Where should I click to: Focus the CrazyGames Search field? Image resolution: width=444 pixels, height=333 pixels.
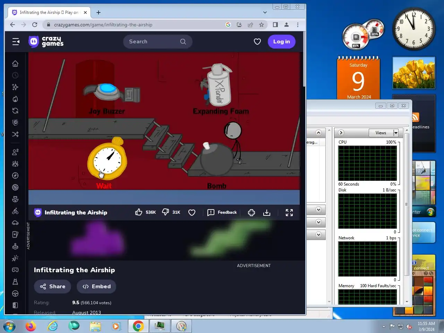[157, 42]
